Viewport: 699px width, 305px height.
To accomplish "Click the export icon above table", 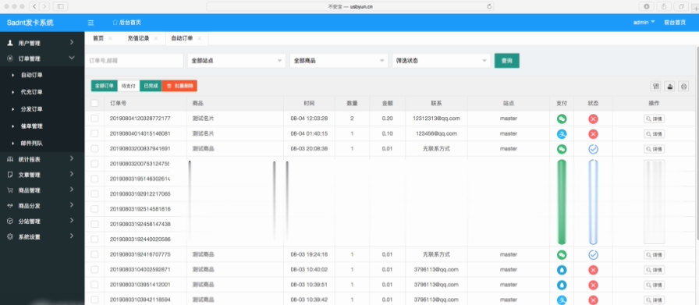I will (x=669, y=86).
